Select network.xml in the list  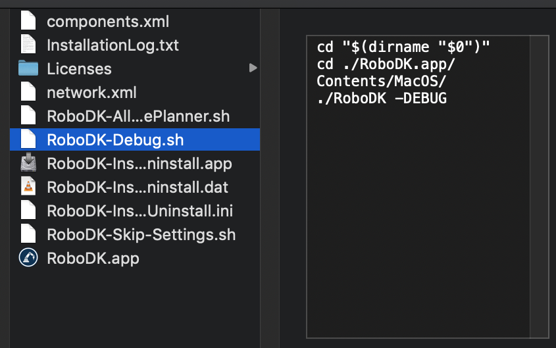[x=91, y=93]
